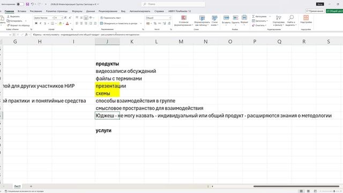Image resolution: width=343 pixels, height=193 pixels.
Task: Open Форматировать как таблицу gallery
Action: [x=202, y=20]
